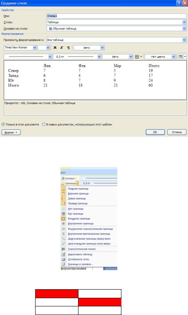Click Заливка paint bucket icon
The height and width of the screenshot is (315, 188).
point(63,178)
